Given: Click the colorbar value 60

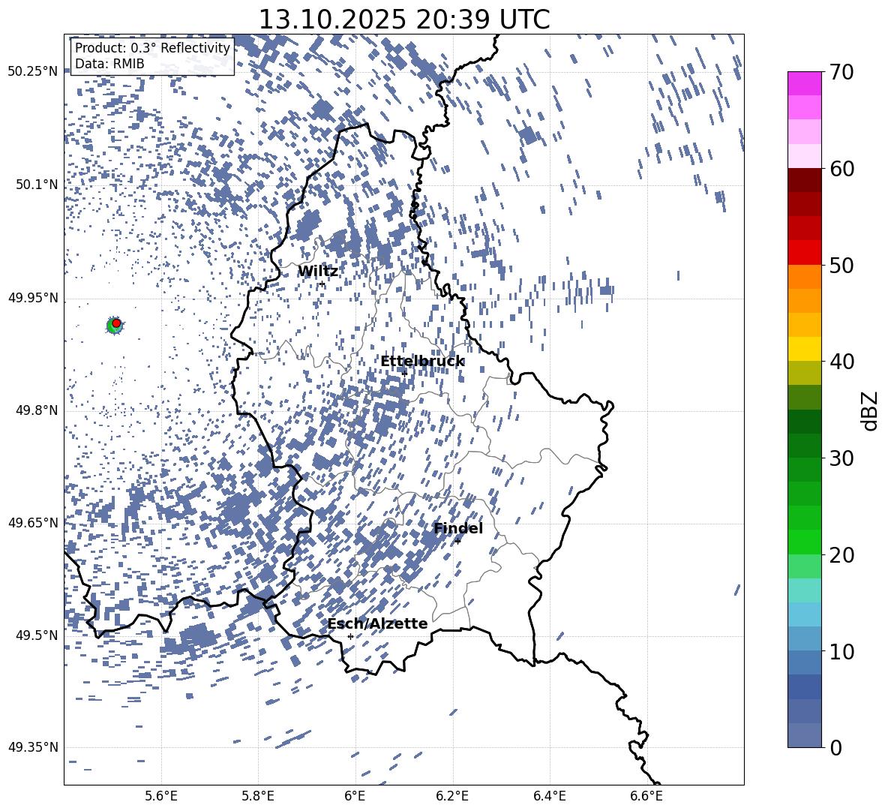Looking at the screenshot, I should [x=842, y=169].
